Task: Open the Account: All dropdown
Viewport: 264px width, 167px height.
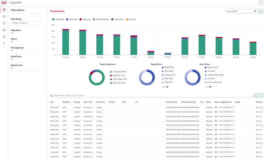Action: pos(241,11)
